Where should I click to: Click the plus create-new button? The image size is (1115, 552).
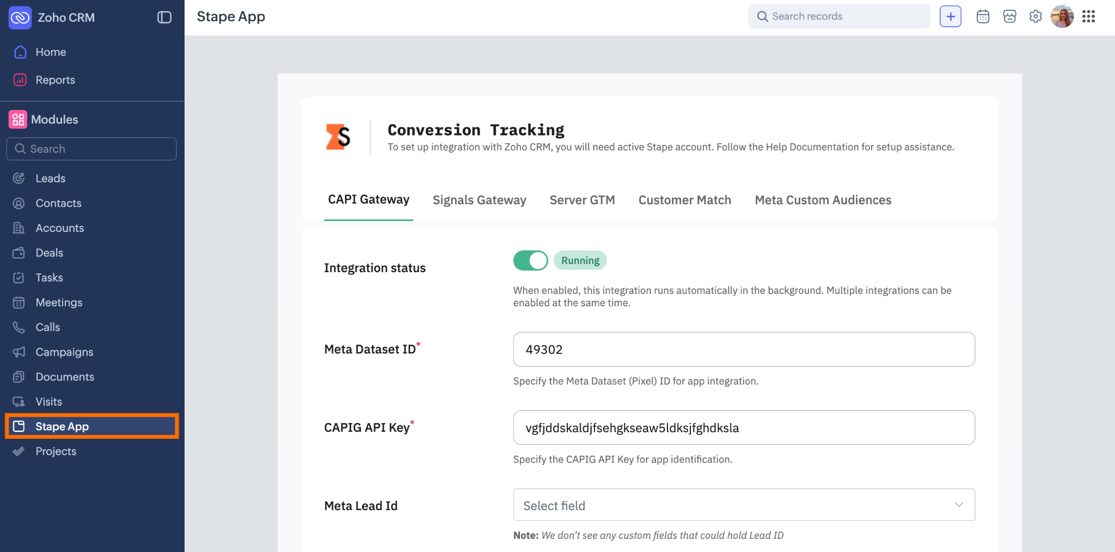[951, 16]
